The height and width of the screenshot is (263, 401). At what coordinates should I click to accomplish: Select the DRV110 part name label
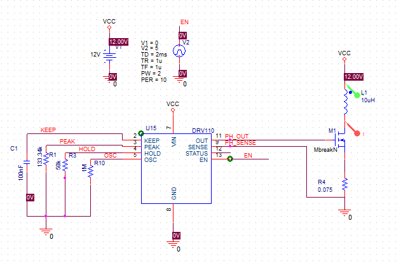203,131
